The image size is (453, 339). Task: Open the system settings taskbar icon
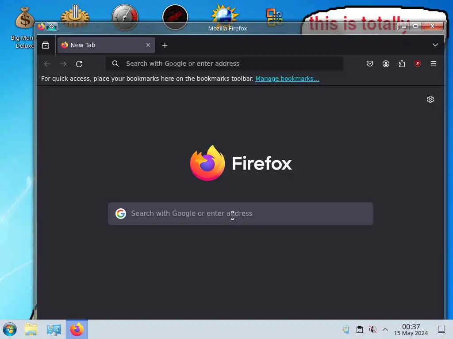point(54,329)
